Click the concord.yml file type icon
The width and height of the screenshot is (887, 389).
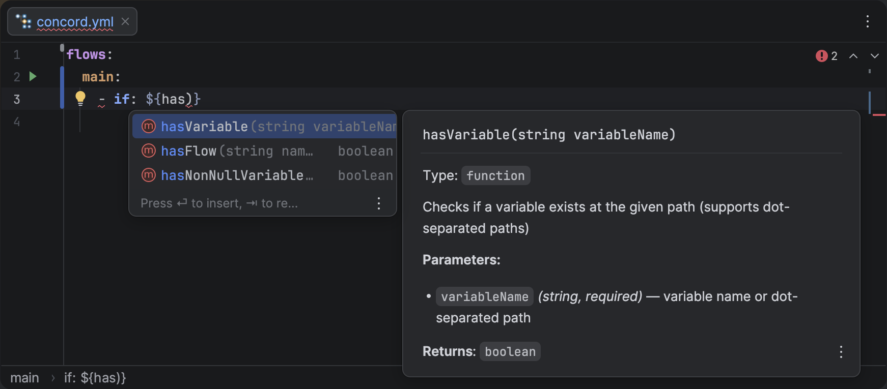pyautogui.click(x=23, y=22)
